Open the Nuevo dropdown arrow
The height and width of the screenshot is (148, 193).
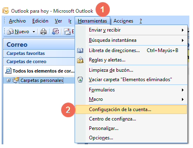[34, 32]
